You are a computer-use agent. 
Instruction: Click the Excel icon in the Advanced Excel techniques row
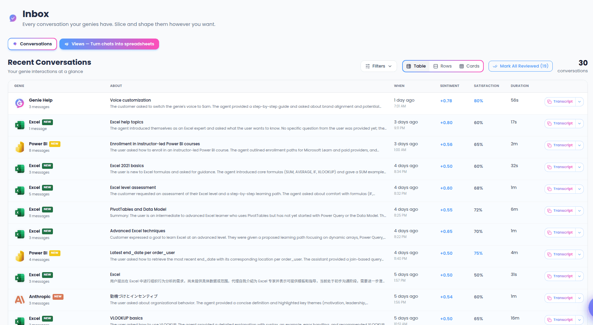[x=20, y=234]
